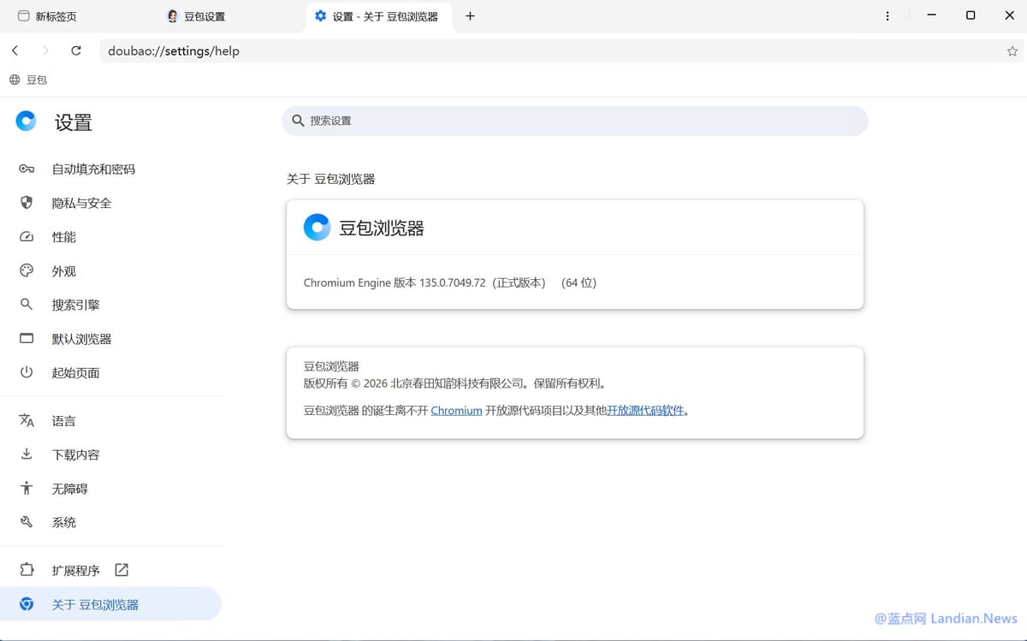This screenshot has width=1027, height=641.
Task: Select the Autofill and passwords key icon
Action: 27,169
